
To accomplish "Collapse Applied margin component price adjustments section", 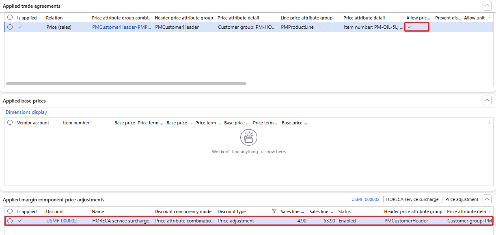I will tap(487, 199).
